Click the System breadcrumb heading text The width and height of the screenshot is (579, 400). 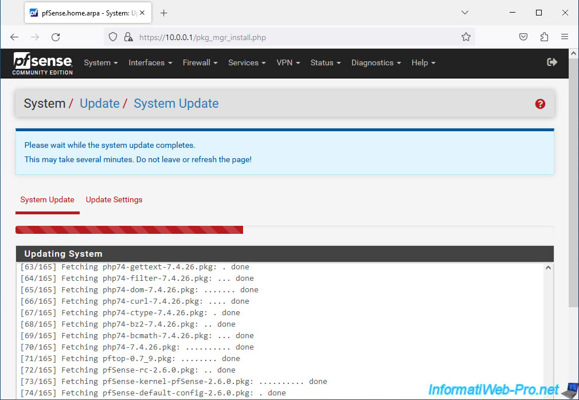45,103
